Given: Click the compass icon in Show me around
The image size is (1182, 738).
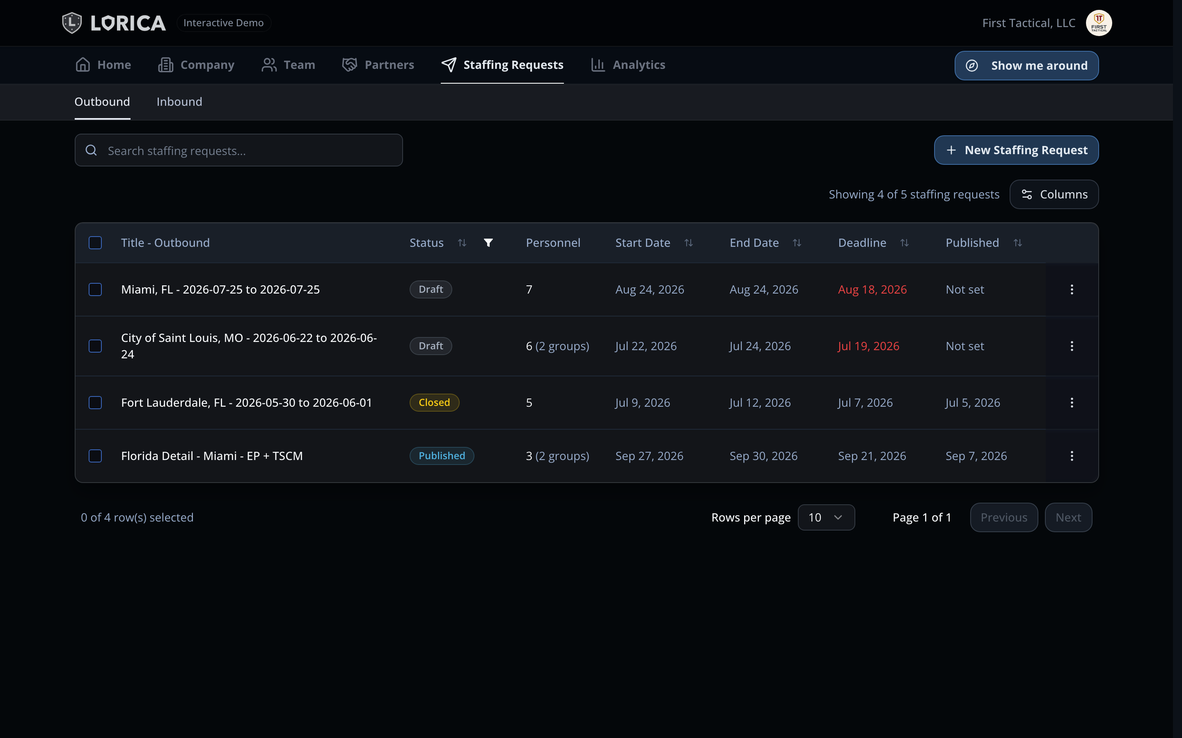Looking at the screenshot, I should tap(972, 66).
